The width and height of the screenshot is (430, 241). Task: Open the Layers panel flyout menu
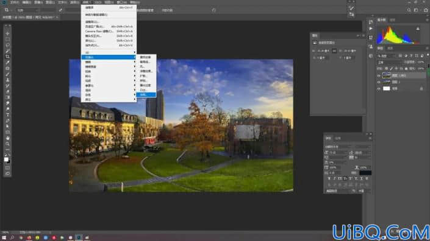(427, 48)
